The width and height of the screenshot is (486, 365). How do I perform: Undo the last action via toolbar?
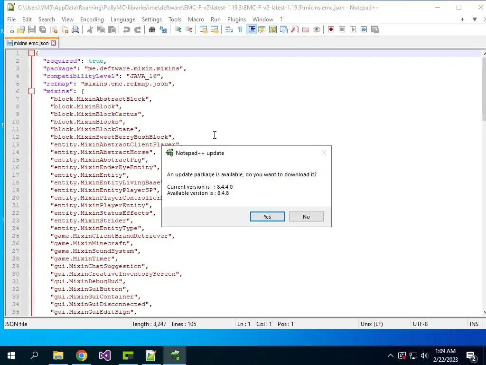pos(126,29)
